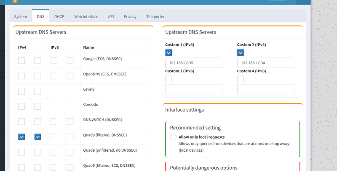This screenshot has height=171, width=337.
Task: Open the DHCP settings tab
Action: (59, 16)
